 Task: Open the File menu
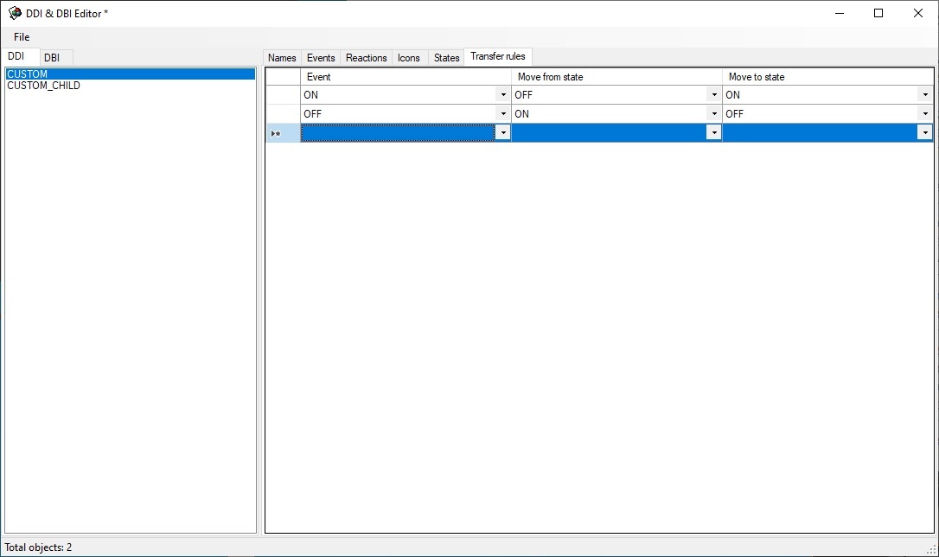coord(22,37)
